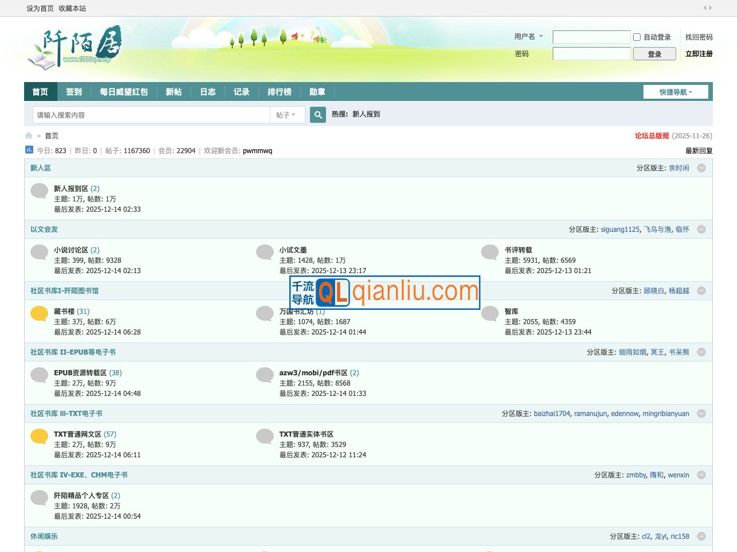Toggle the width switch arrows at top right

(707, 8)
